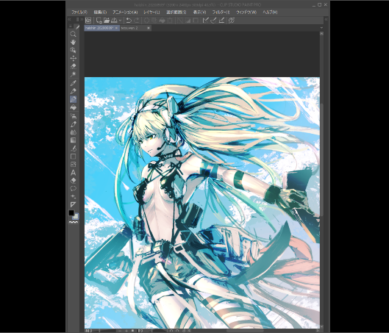Image resolution: width=389 pixels, height=333 pixels.
Task: Select the Figure rectangle tool
Action: 73,157
